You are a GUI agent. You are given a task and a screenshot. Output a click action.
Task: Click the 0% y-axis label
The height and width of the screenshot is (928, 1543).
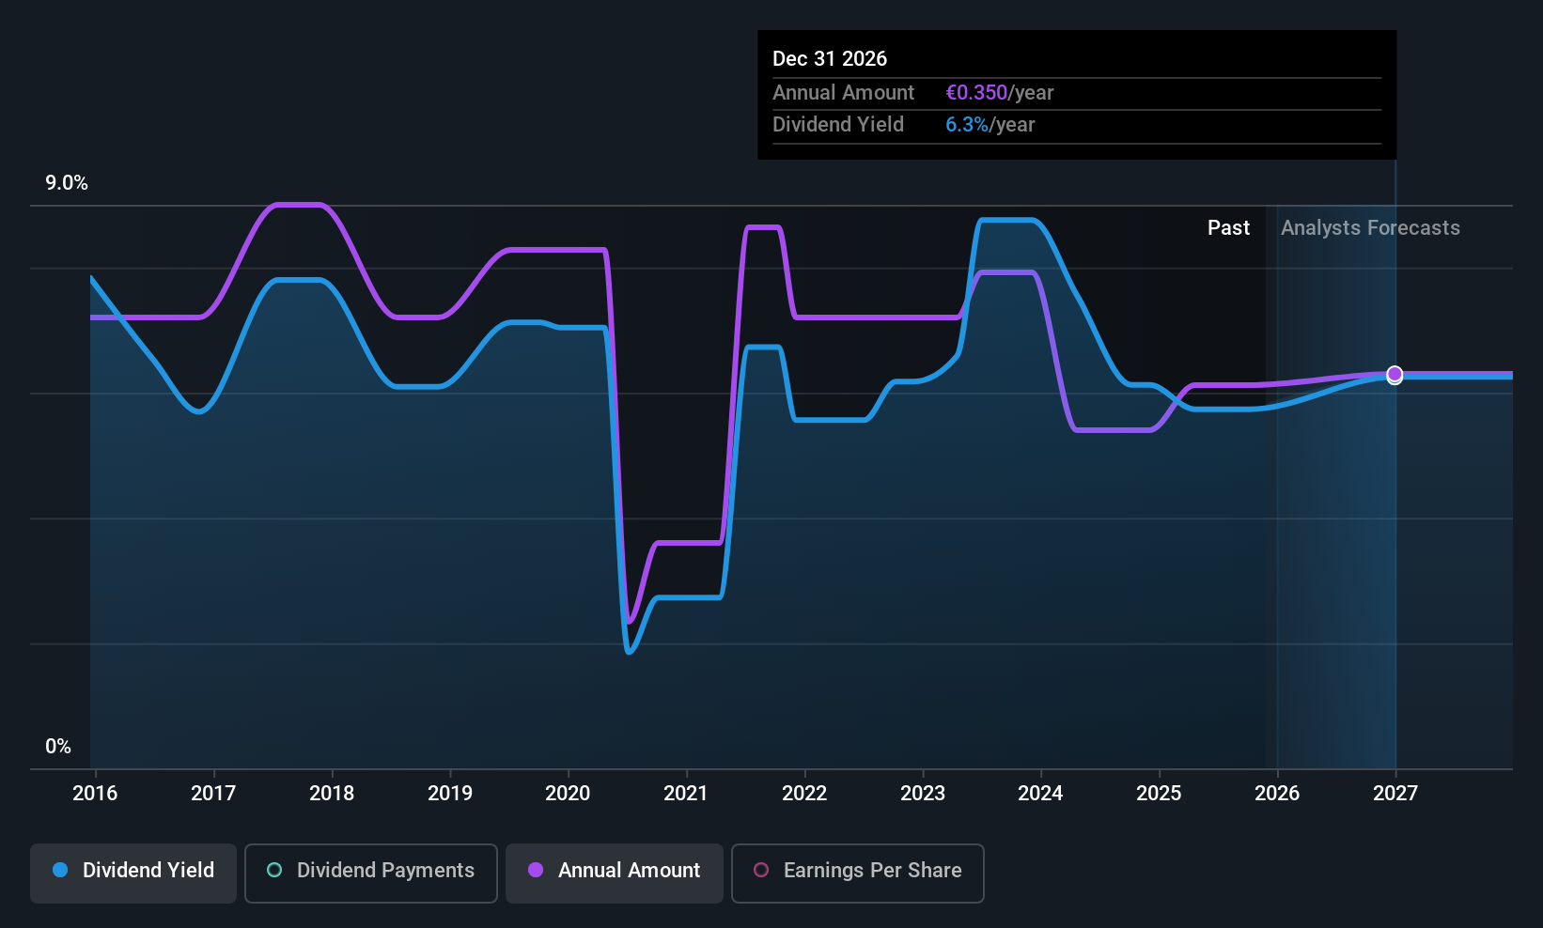58,747
